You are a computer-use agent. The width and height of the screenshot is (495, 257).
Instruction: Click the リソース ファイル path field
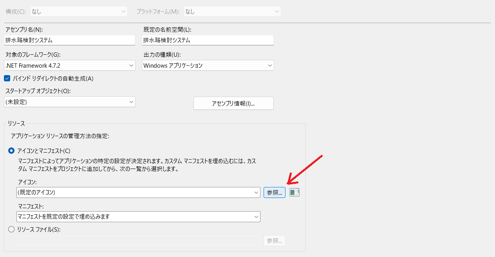[138, 241]
